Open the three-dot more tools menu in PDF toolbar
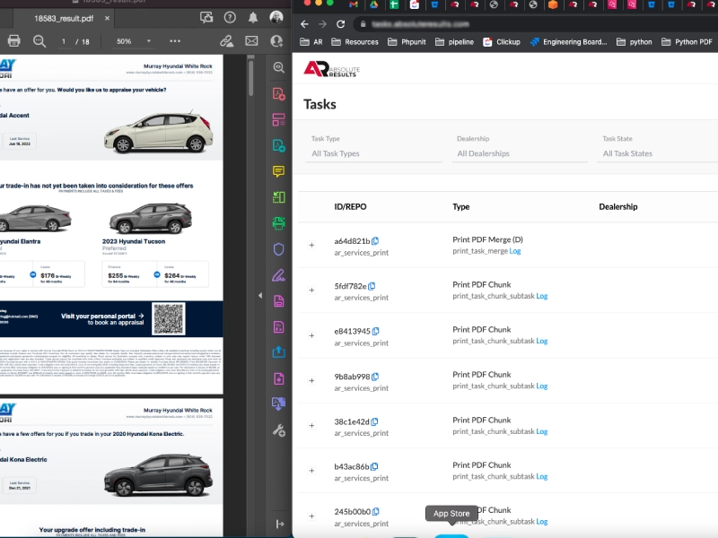 point(175,41)
